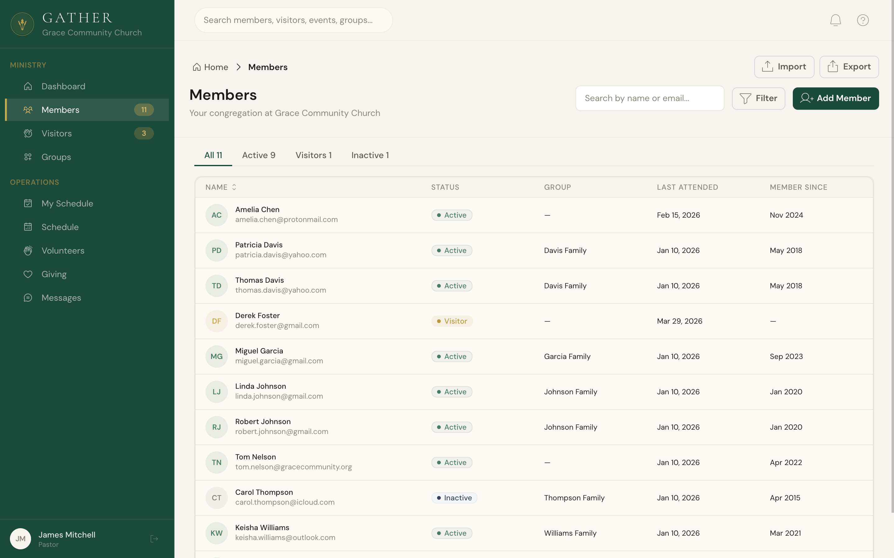This screenshot has width=894, height=558.
Task: Navigate to Home via the breadcrumb link
Action: pyautogui.click(x=216, y=67)
